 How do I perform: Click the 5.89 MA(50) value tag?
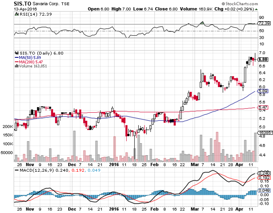(x=263, y=91)
